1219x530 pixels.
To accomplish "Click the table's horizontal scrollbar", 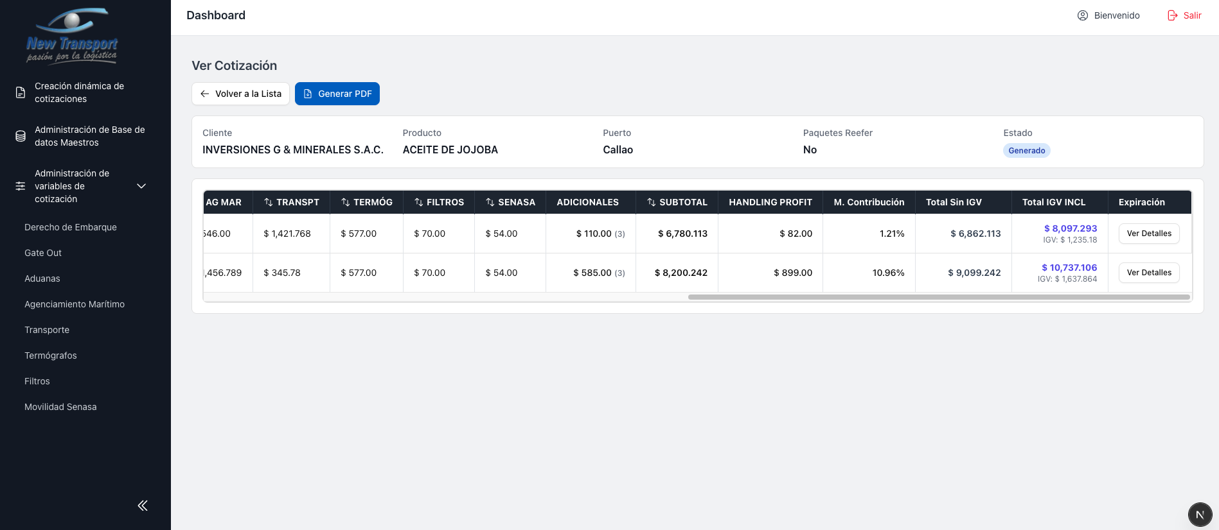I will [x=938, y=297].
